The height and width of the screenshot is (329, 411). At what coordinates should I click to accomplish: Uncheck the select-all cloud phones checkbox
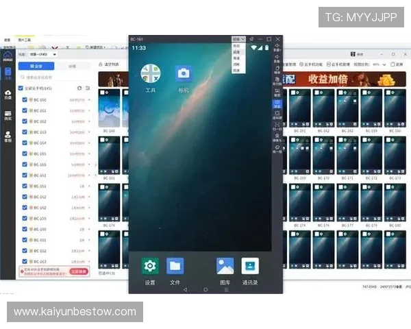(x=21, y=88)
